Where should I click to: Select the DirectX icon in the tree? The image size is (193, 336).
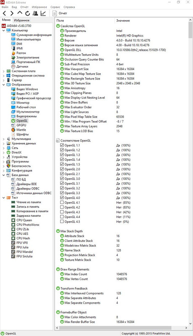(8, 152)
